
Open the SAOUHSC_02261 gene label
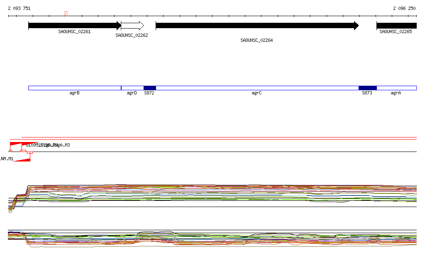coord(74,31)
